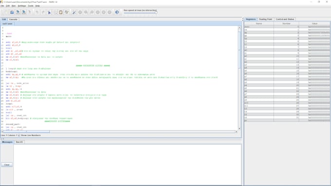Click the editor vertical scrollbar up arrow
331x186 pixels.
pos(239,27)
